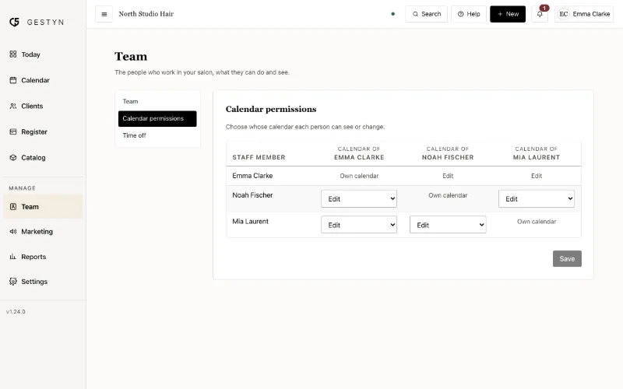Screen dimensions: 623x389
Task: Open Reports from sidebar
Action: click(x=43, y=257)
